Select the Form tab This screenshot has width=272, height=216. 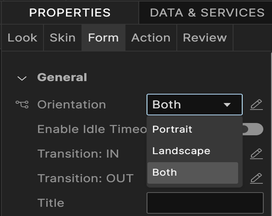[103, 38]
